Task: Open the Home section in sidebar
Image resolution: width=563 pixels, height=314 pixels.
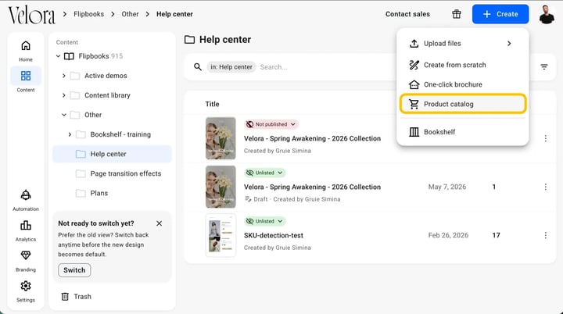Action: (x=26, y=51)
